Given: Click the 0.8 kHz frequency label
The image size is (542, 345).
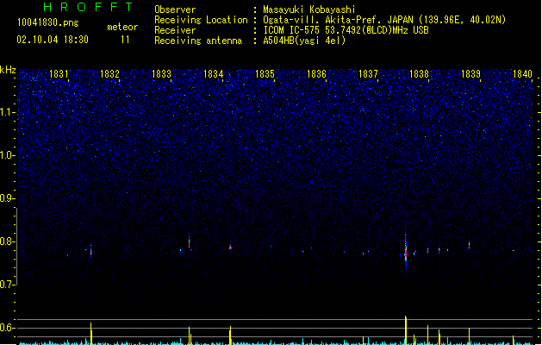Looking at the screenshot, I should 7,241.
